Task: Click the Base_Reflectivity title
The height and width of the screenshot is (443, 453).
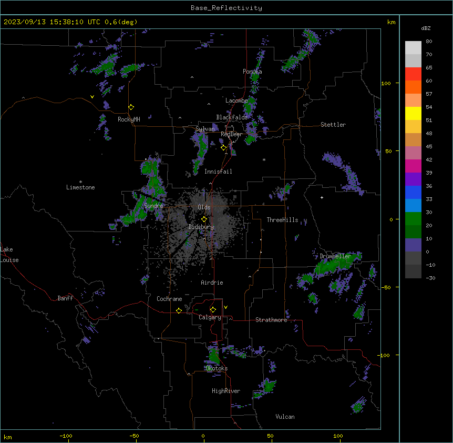Action: click(226, 8)
